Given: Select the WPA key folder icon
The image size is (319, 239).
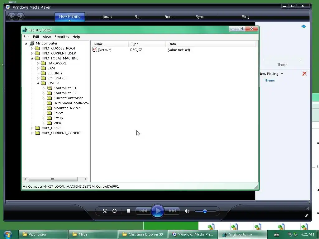Looking at the screenshot, I should click(x=49, y=123).
